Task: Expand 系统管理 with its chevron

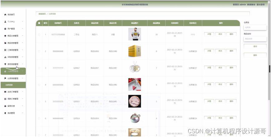Action: 22,113
